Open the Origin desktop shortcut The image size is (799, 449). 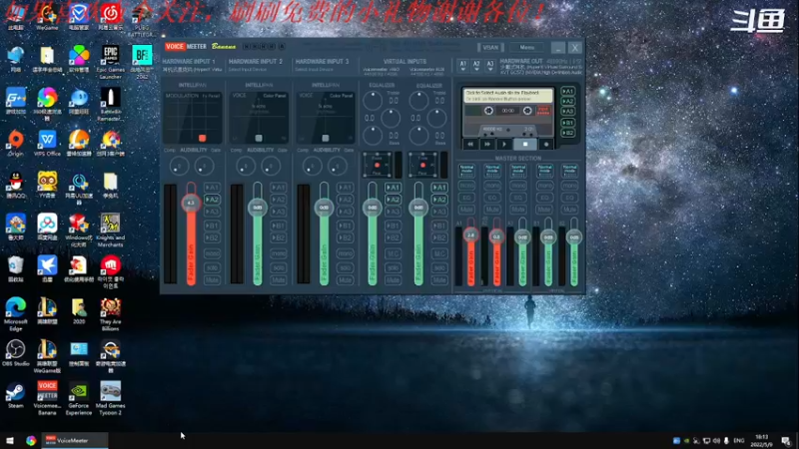point(16,144)
